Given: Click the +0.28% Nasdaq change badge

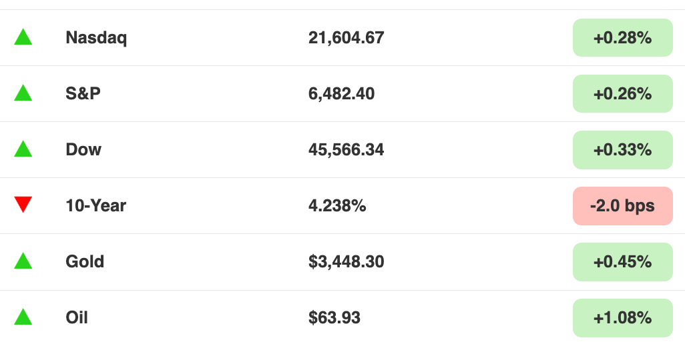Looking at the screenshot, I should click(622, 37).
